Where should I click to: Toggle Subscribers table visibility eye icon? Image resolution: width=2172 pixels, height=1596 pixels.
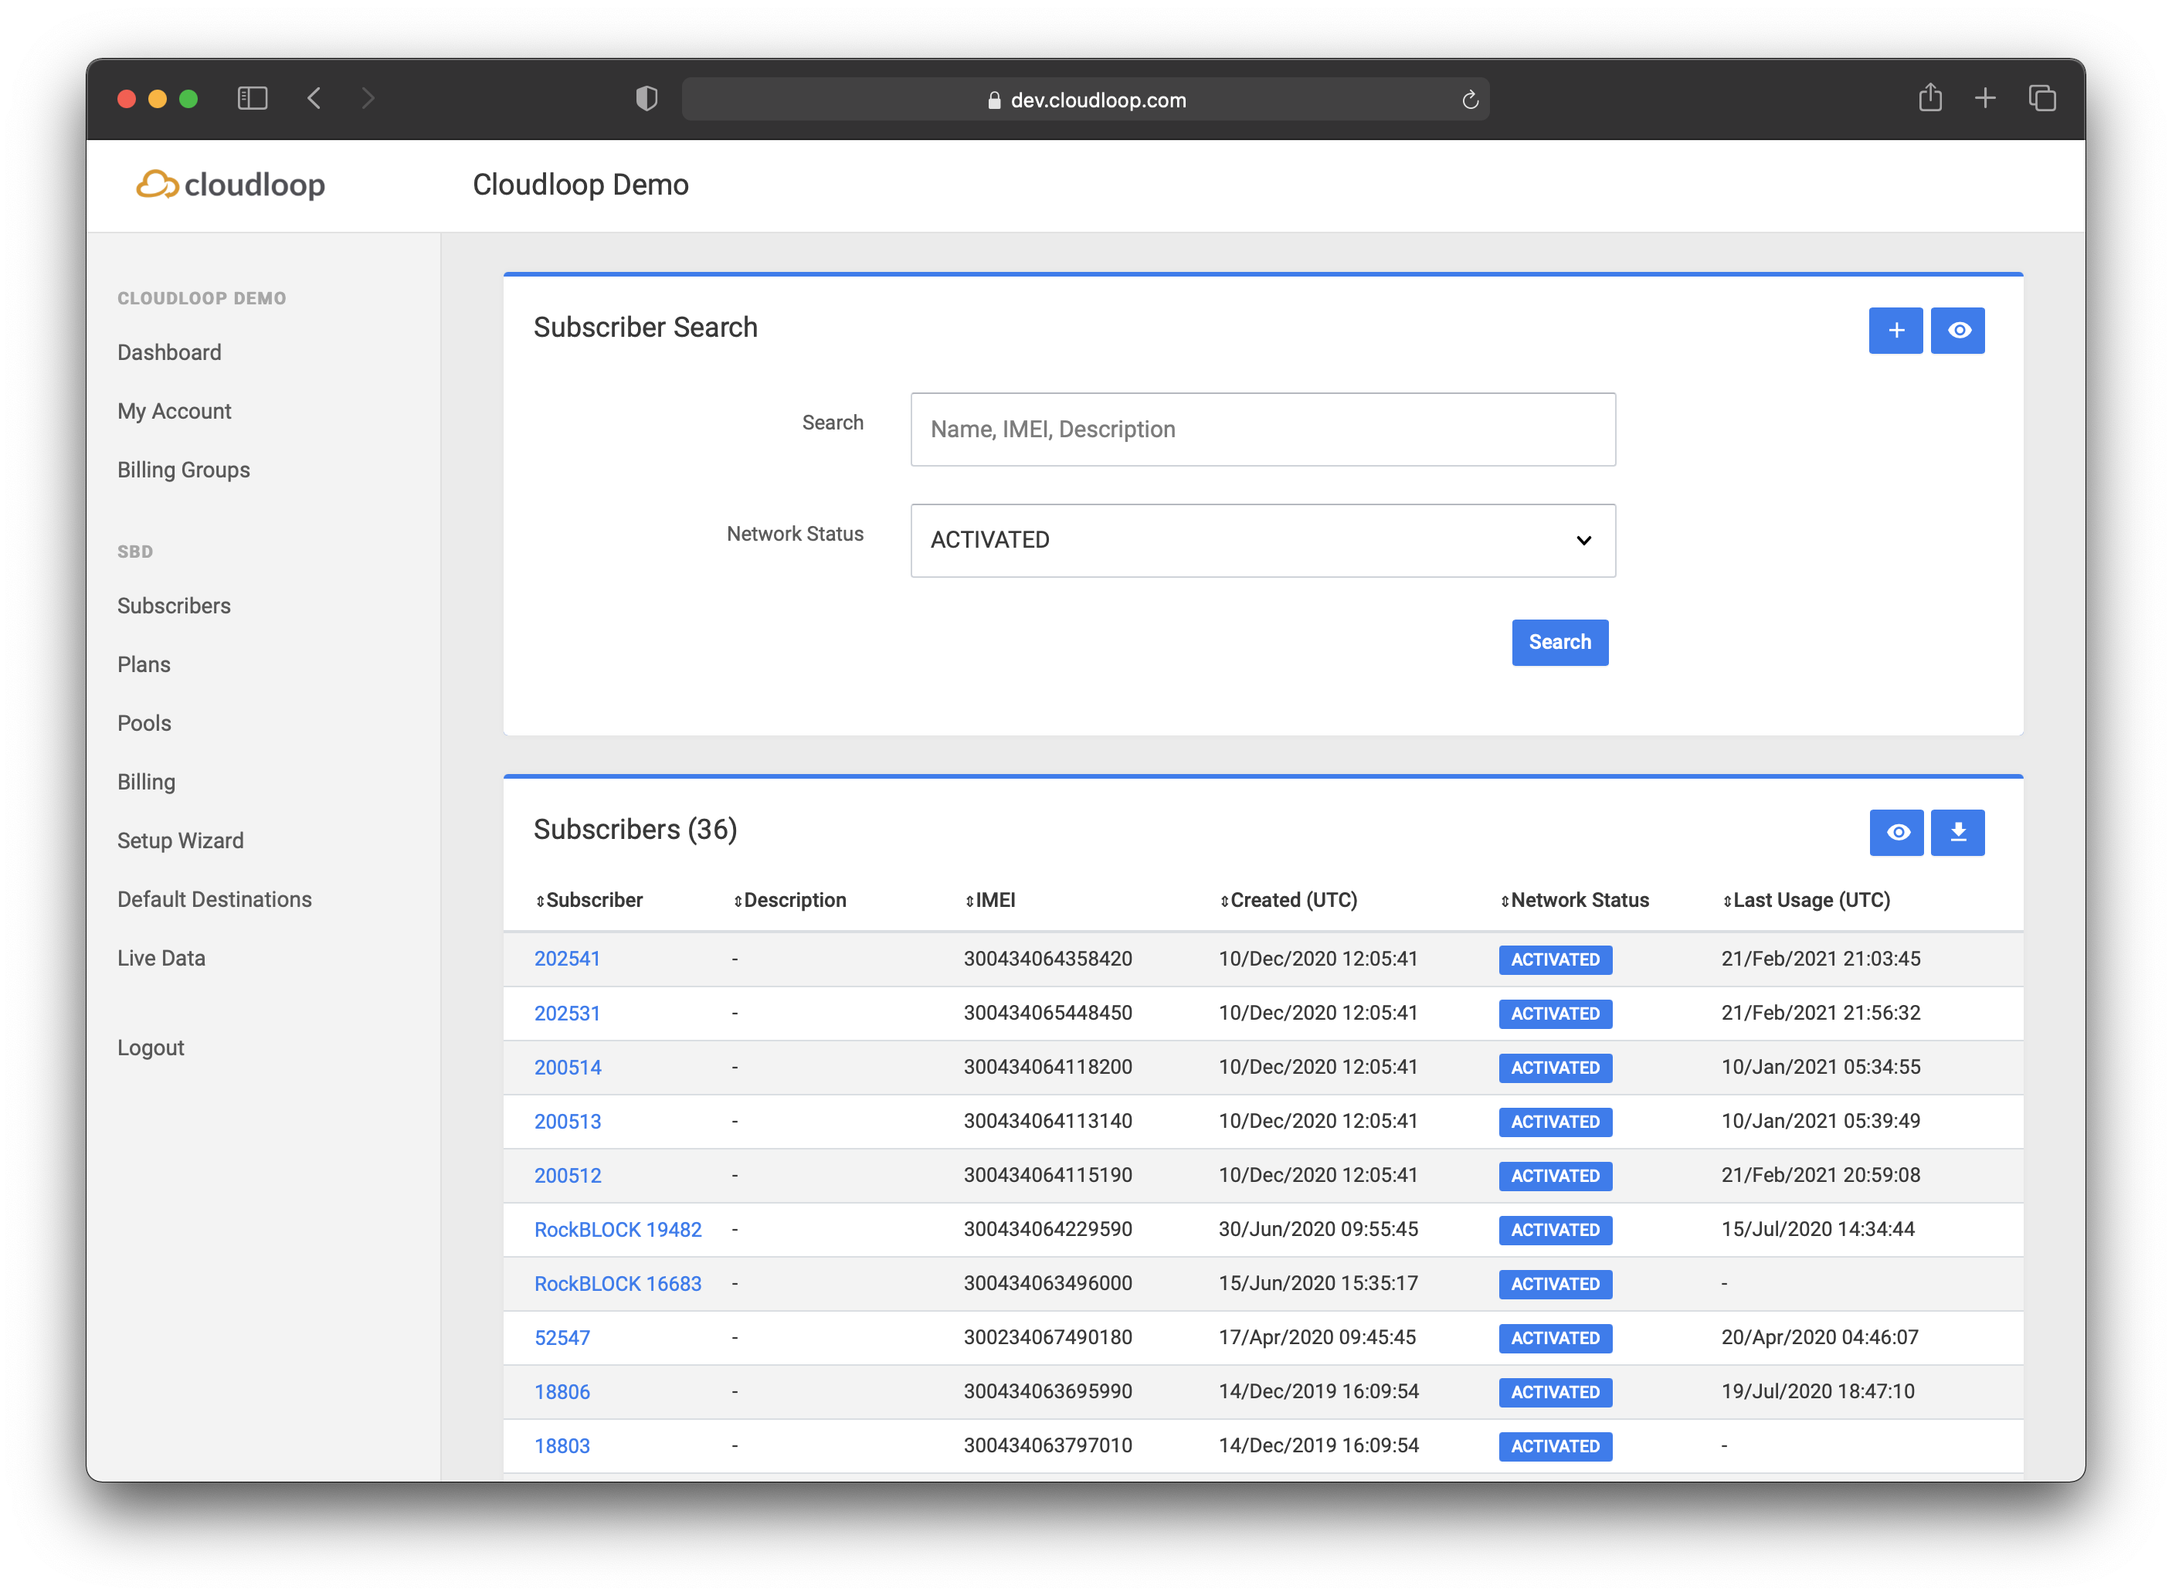(1897, 832)
